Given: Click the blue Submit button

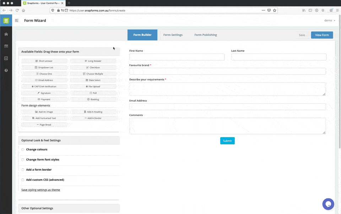Looking at the screenshot, I should (x=227, y=141).
